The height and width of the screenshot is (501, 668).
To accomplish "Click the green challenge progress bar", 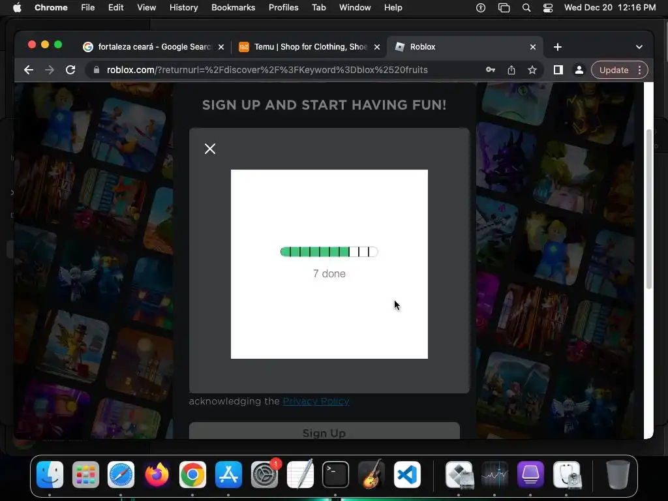I will pos(329,252).
